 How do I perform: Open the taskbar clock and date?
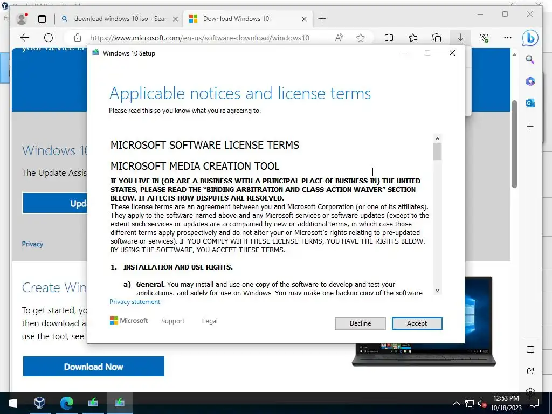click(506, 403)
